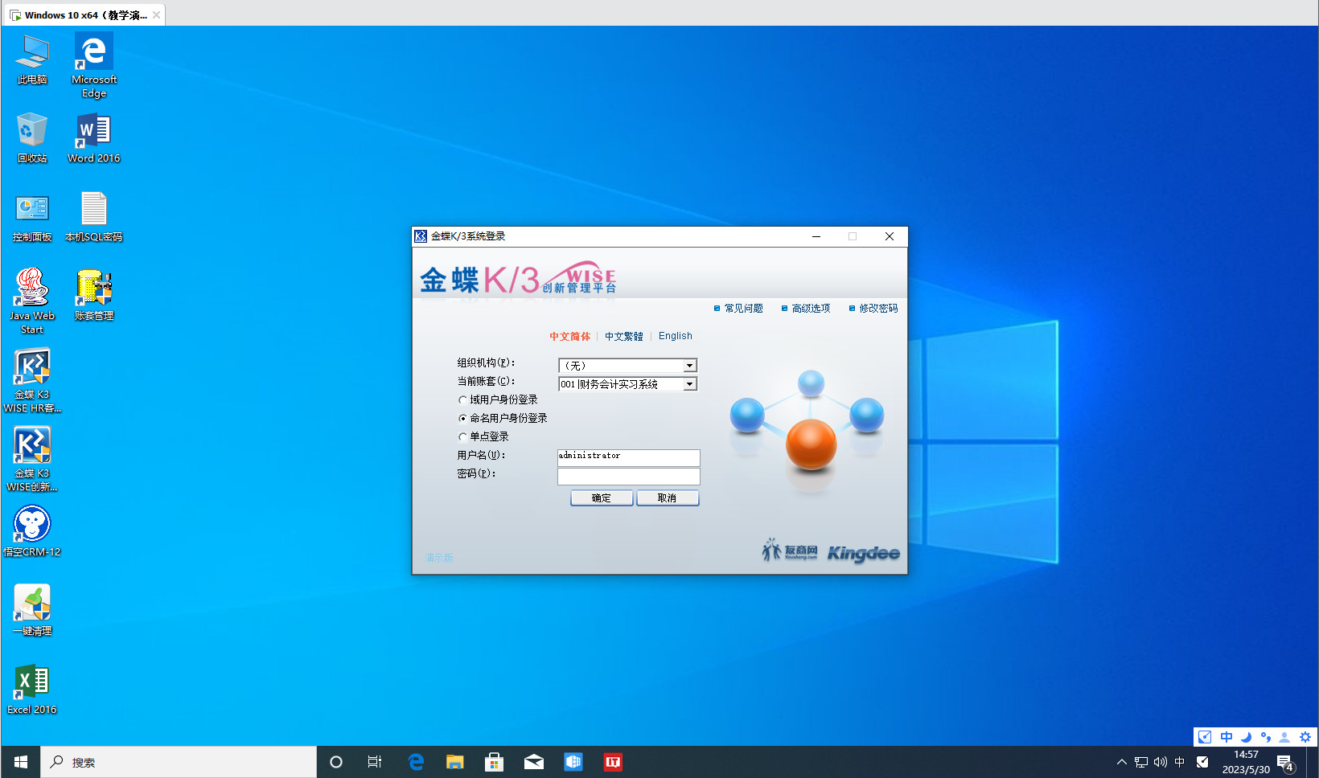Click the network tray icon
The image size is (1319, 778).
point(1141,762)
